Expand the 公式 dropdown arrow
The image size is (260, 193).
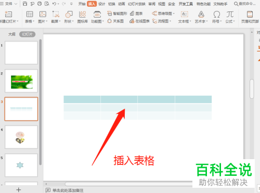[234, 21]
